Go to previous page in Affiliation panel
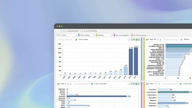Screen dimensions: 192x108 158,40
